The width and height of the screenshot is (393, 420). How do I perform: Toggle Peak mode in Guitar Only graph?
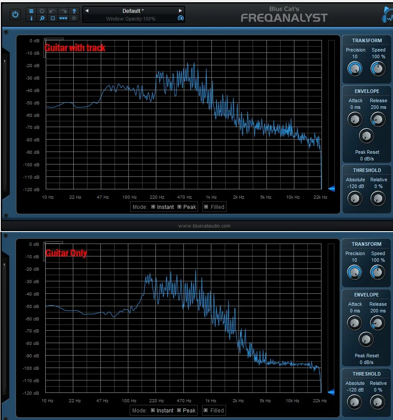[186, 410]
